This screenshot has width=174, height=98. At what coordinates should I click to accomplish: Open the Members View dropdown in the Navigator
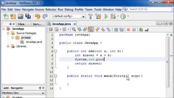click(x=43, y=93)
